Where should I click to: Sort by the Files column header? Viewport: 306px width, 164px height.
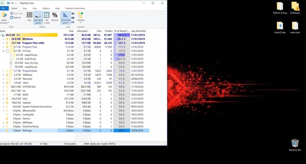(x=97, y=31)
